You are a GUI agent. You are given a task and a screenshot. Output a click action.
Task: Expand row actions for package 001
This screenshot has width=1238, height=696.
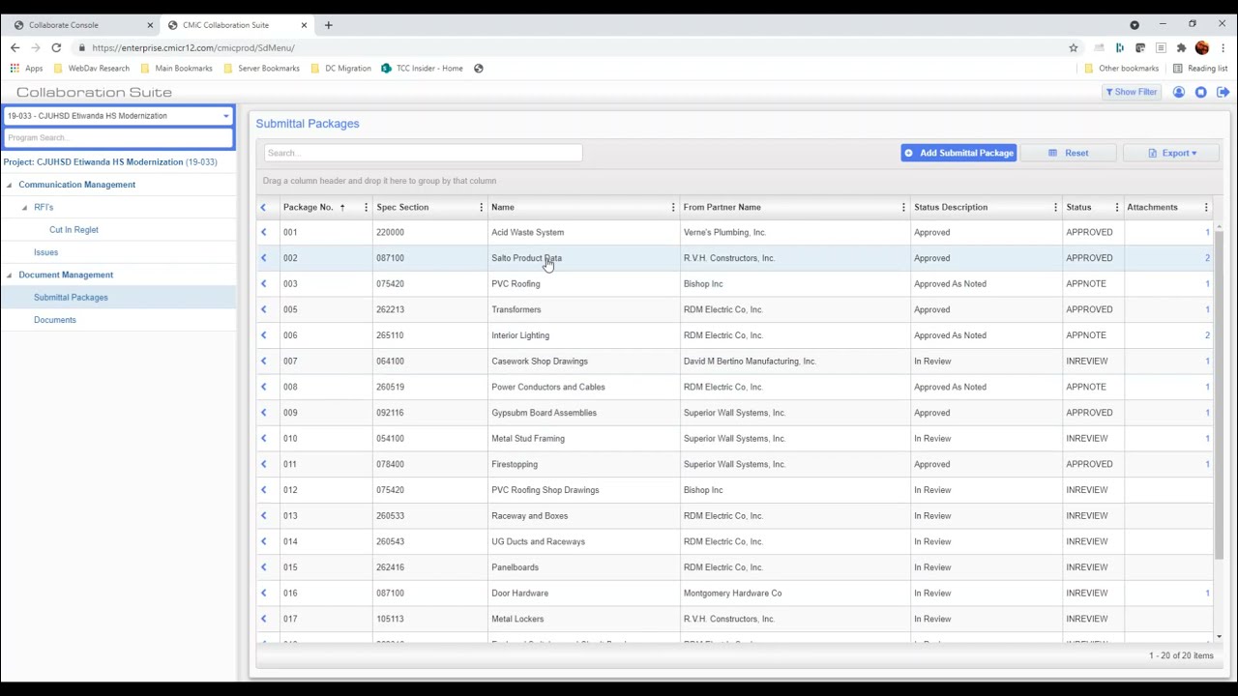[x=263, y=232]
